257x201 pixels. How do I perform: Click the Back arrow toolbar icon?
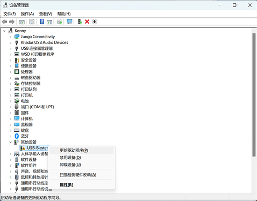point(4,22)
